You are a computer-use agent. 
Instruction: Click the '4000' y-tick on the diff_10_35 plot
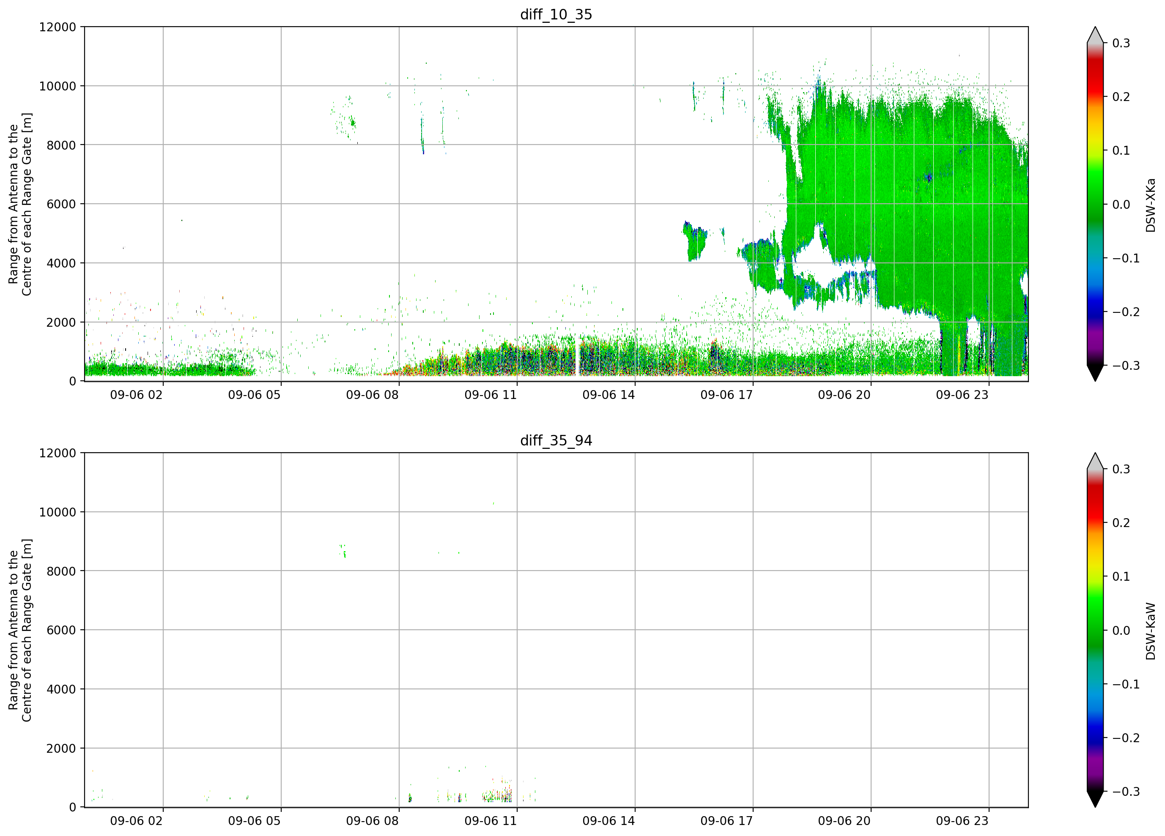click(x=61, y=263)
